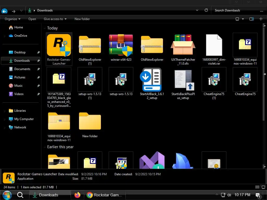Refresh the Downloads folder
The height and width of the screenshot is (200, 267).
click(206, 10)
